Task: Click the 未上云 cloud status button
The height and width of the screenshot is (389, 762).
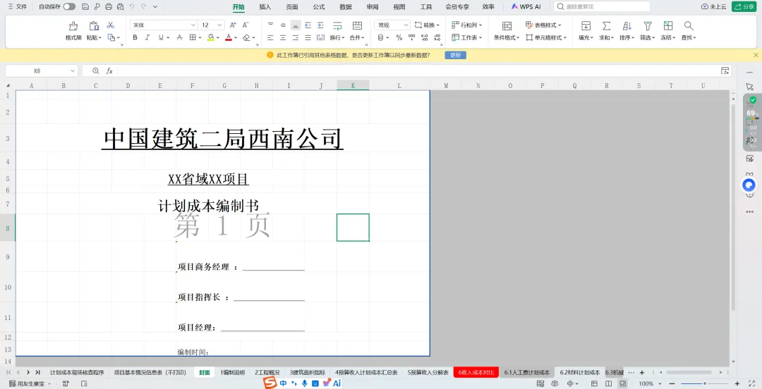Action: (714, 7)
